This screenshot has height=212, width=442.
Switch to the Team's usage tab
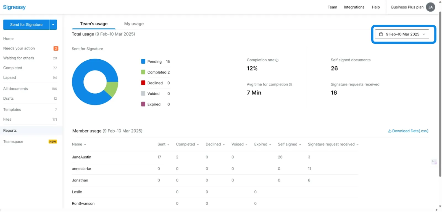pyautogui.click(x=94, y=24)
